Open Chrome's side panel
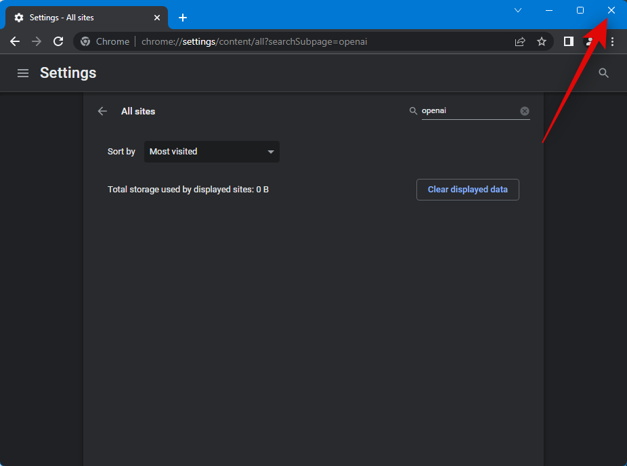 pos(569,41)
